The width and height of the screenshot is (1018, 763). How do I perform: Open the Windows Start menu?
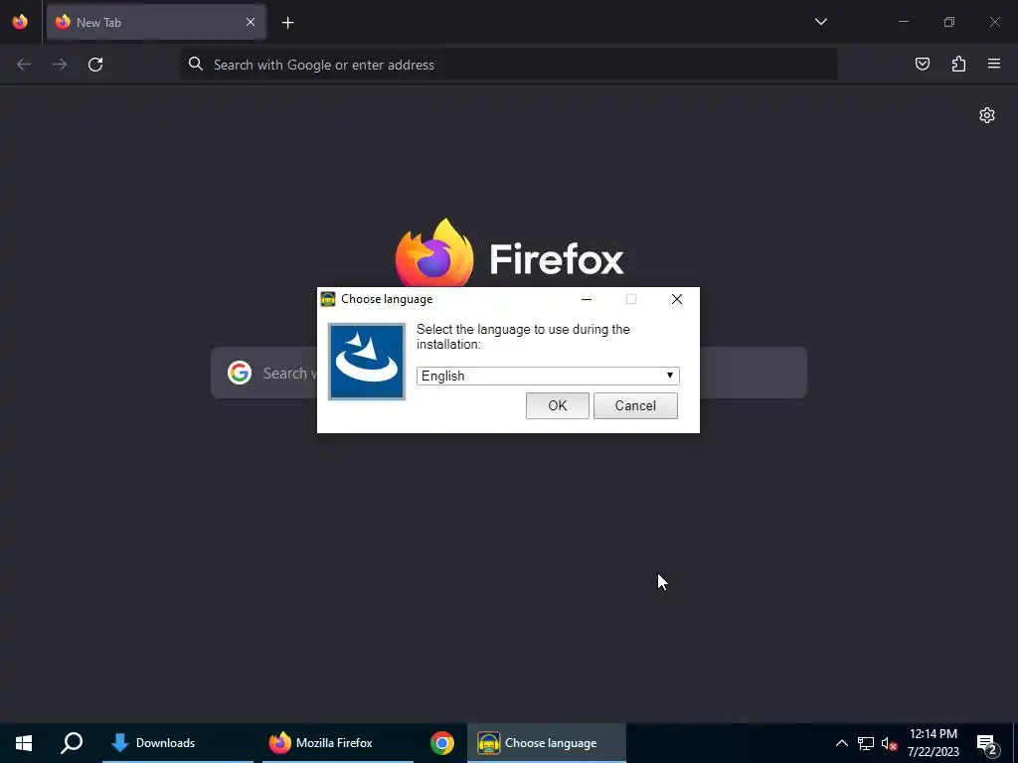[x=24, y=743]
